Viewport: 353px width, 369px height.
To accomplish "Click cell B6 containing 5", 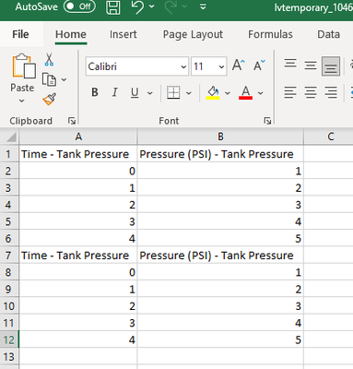I will [220, 238].
